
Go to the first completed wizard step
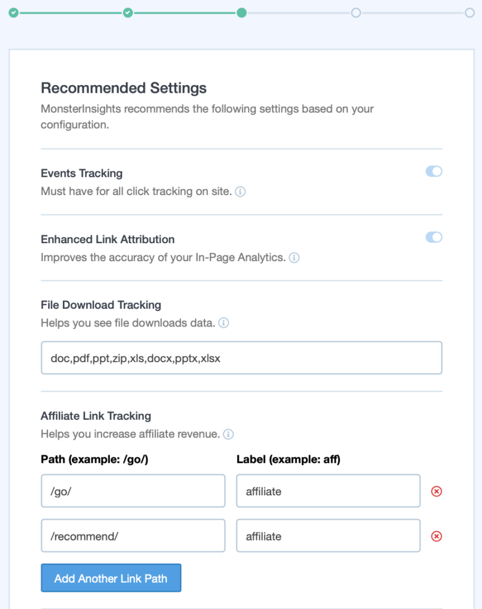[14, 13]
